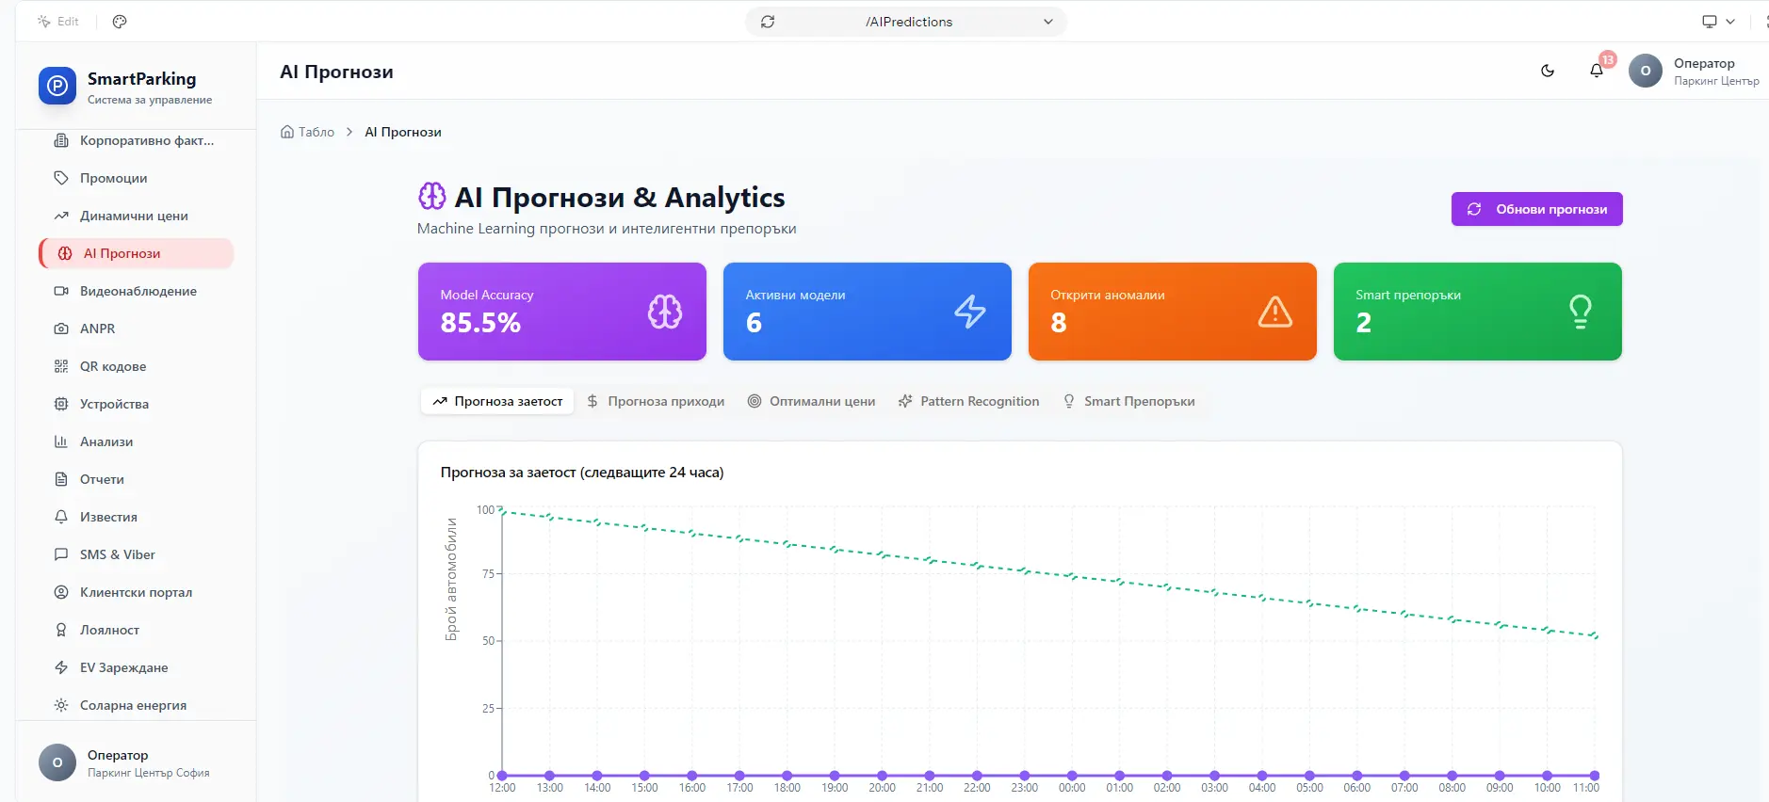Click warning icon on Открити аномалии card
Image resolution: width=1769 pixels, height=802 pixels.
(x=1275, y=312)
